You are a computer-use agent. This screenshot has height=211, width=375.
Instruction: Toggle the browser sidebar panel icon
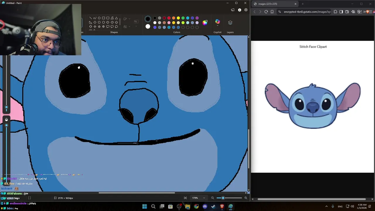coord(341,12)
